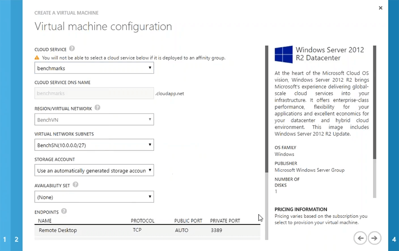Close the Create a Virtual Machine dialog

point(381,8)
